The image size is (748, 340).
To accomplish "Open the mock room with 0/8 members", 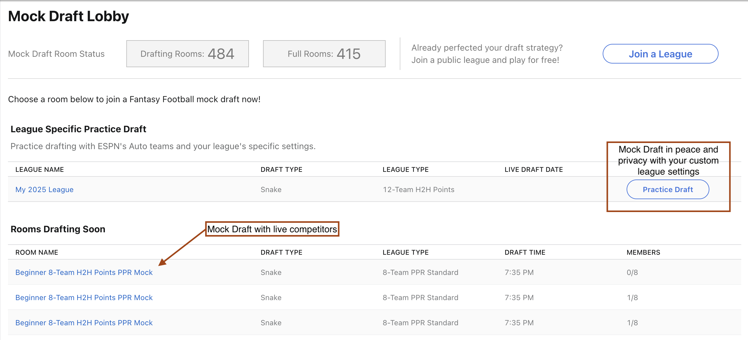I will [x=84, y=272].
